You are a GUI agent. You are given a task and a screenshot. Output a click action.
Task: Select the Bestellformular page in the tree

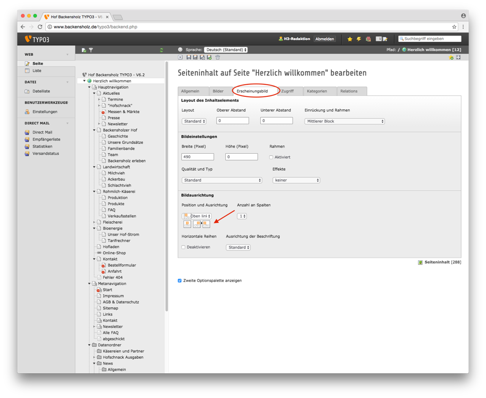(x=122, y=266)
